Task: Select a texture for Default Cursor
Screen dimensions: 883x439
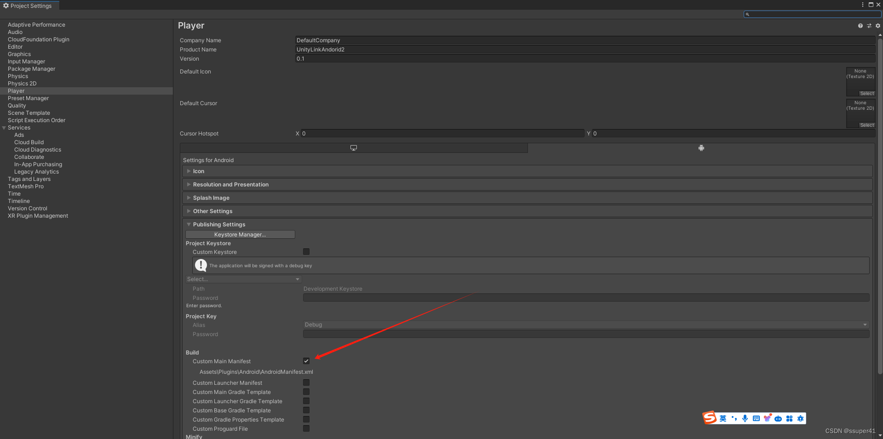Action: pyautogui.click(x=867, y=125)
